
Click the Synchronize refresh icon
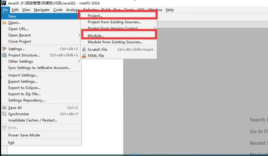4,114
